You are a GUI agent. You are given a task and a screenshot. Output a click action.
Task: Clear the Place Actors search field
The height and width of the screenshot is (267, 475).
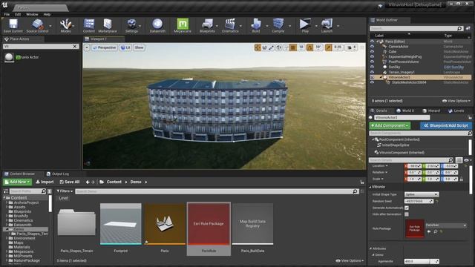point(75,46)
